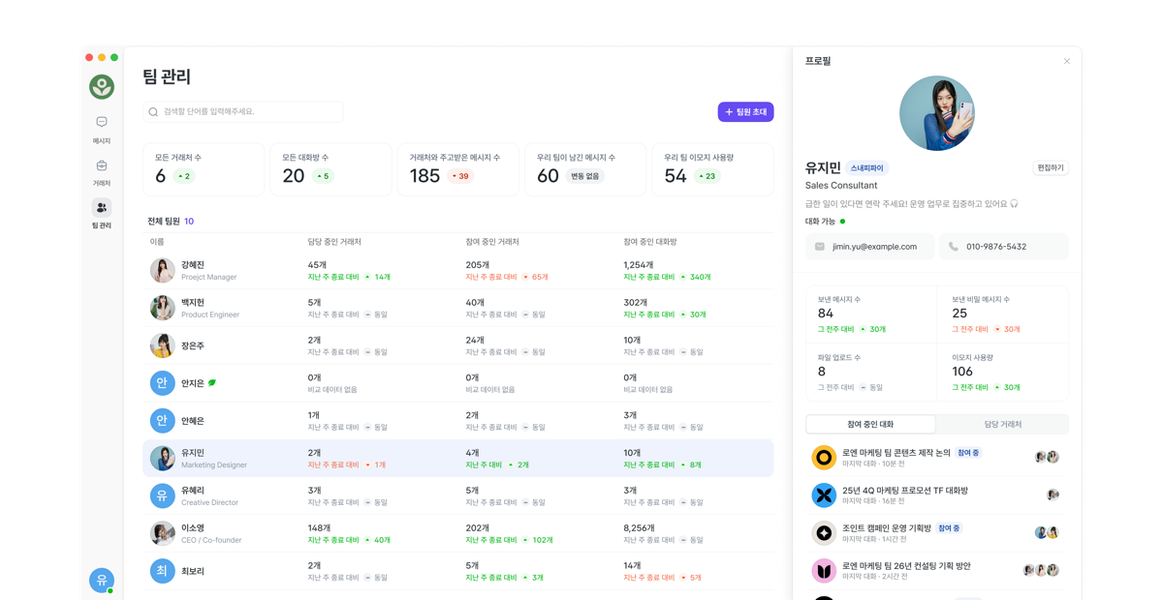Screen dimensions: 1163x600
Task: Select 우리 팀이 남긴 메시지 수 card
Action: pos(584,169)
